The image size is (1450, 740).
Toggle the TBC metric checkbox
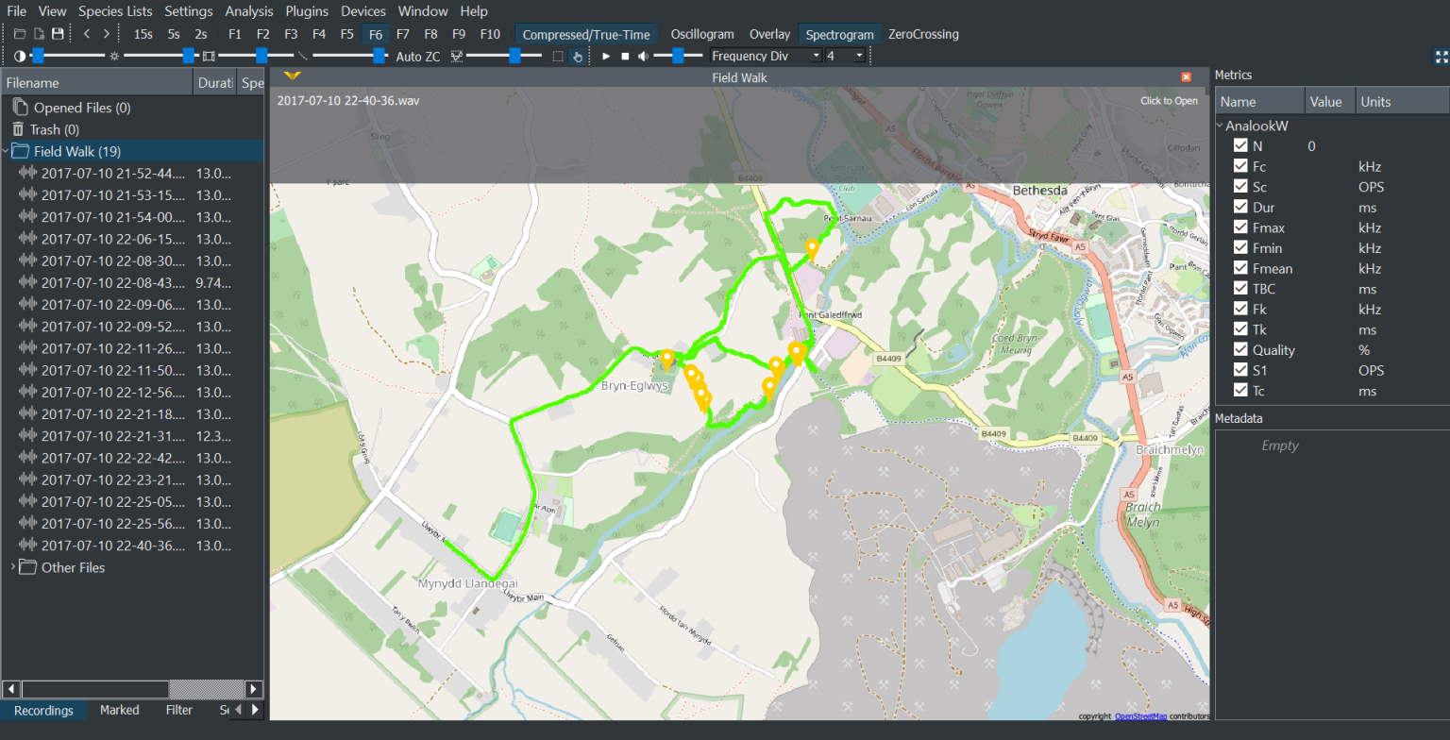click(1242, 289)
